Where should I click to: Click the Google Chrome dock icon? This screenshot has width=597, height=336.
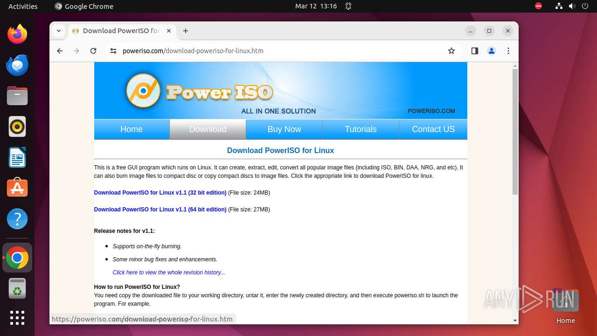[x=17, y=258]
